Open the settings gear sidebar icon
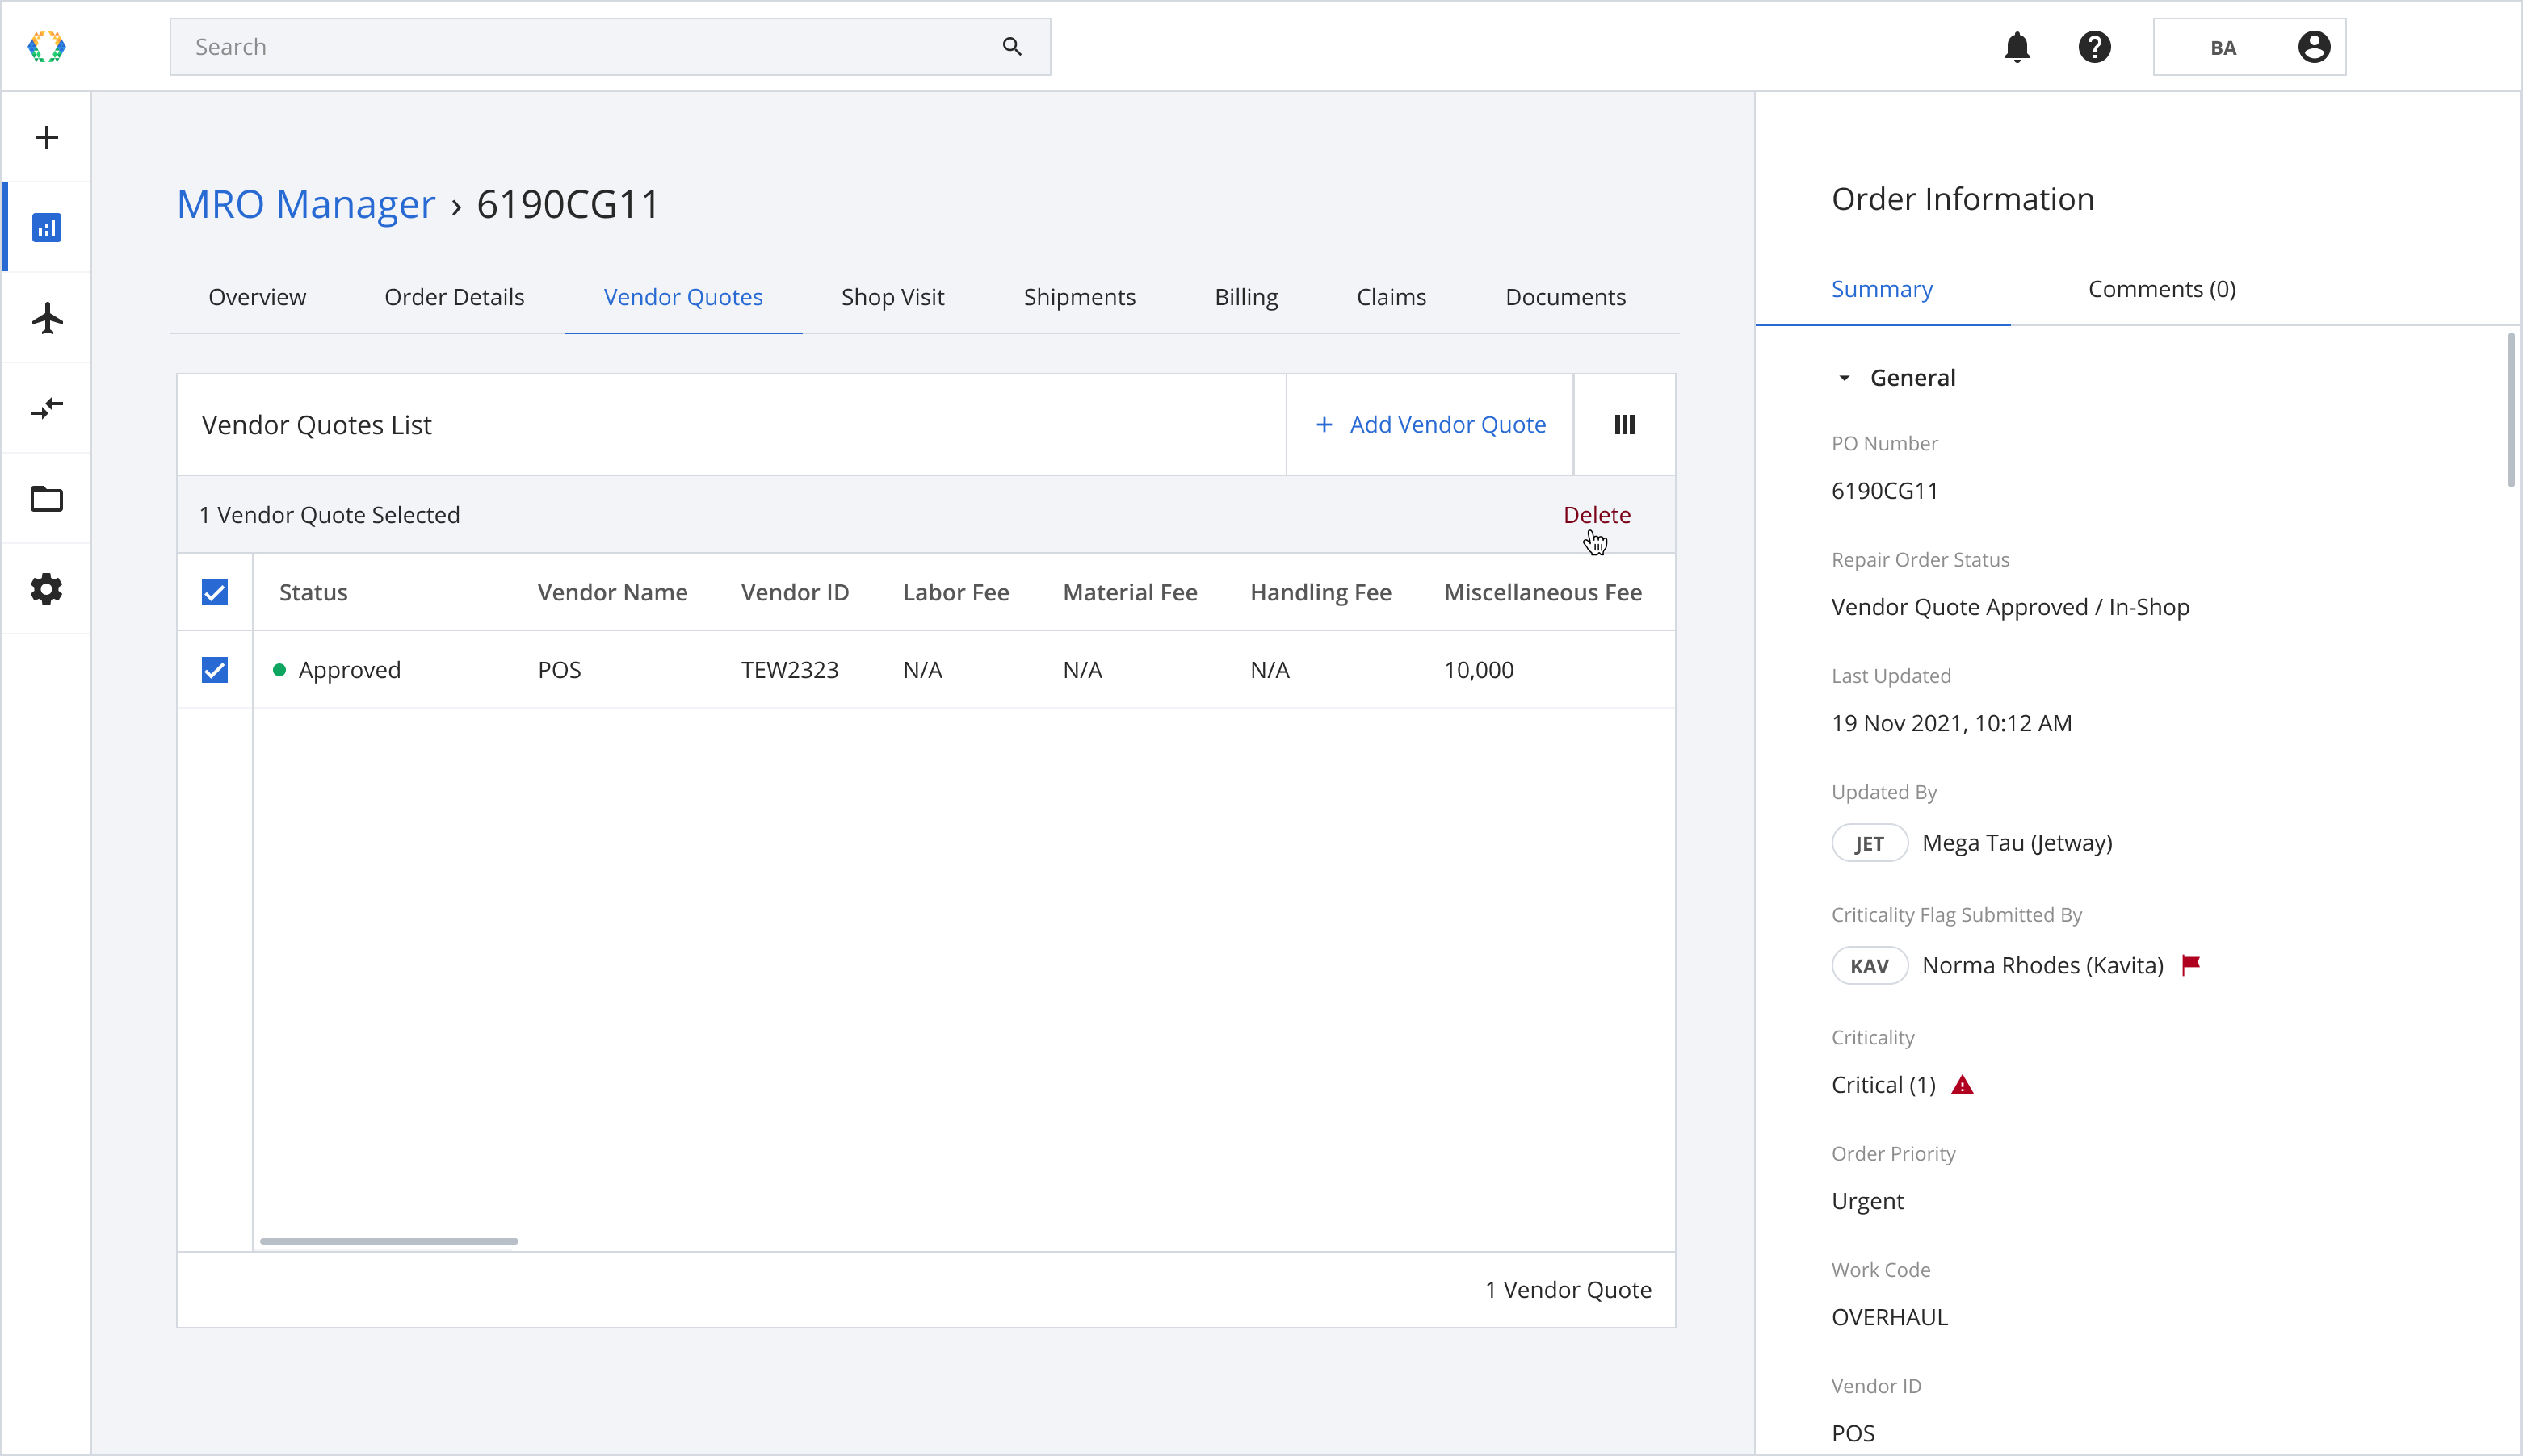Viewport: 2523px width, 1456px height. (47, 589)
